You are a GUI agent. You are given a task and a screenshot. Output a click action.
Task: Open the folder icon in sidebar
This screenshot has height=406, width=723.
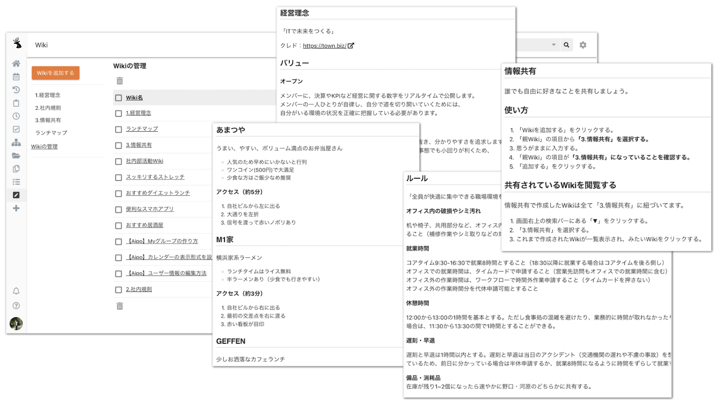tap(16, 155)
